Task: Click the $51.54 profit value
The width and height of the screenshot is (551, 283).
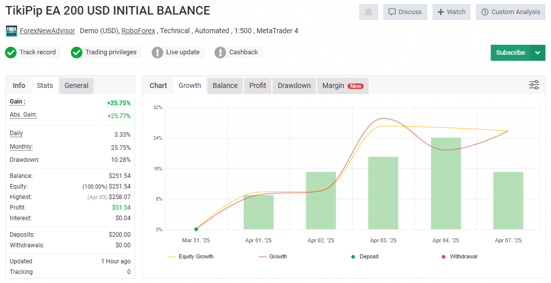Action: click(x=121, y=208)
